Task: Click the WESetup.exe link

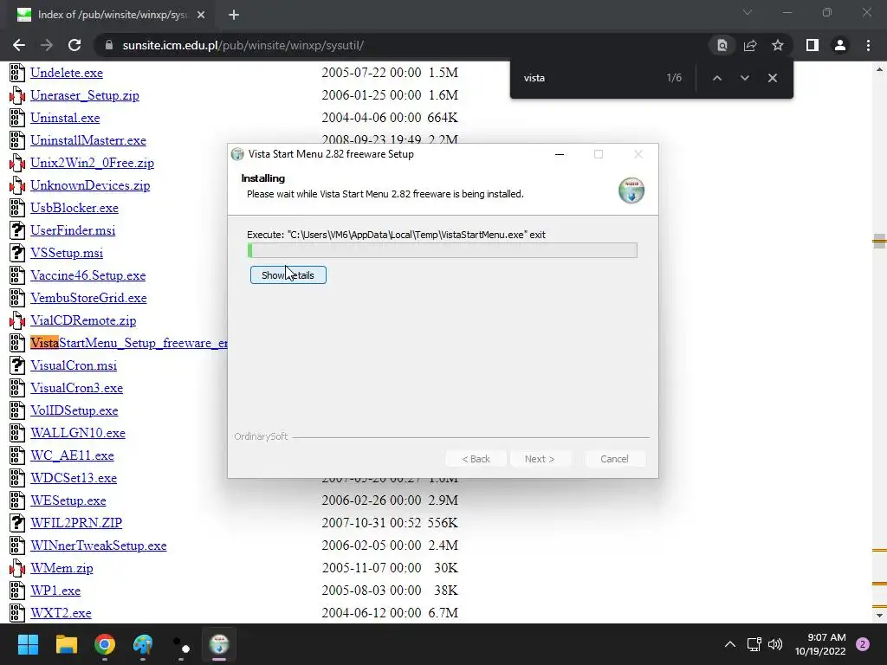Action: coord(68,500)
